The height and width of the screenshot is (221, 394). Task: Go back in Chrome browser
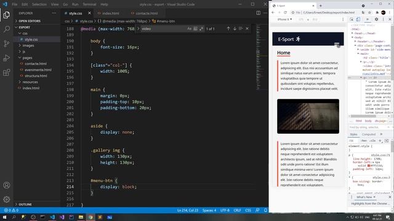(x=273, y=12)
